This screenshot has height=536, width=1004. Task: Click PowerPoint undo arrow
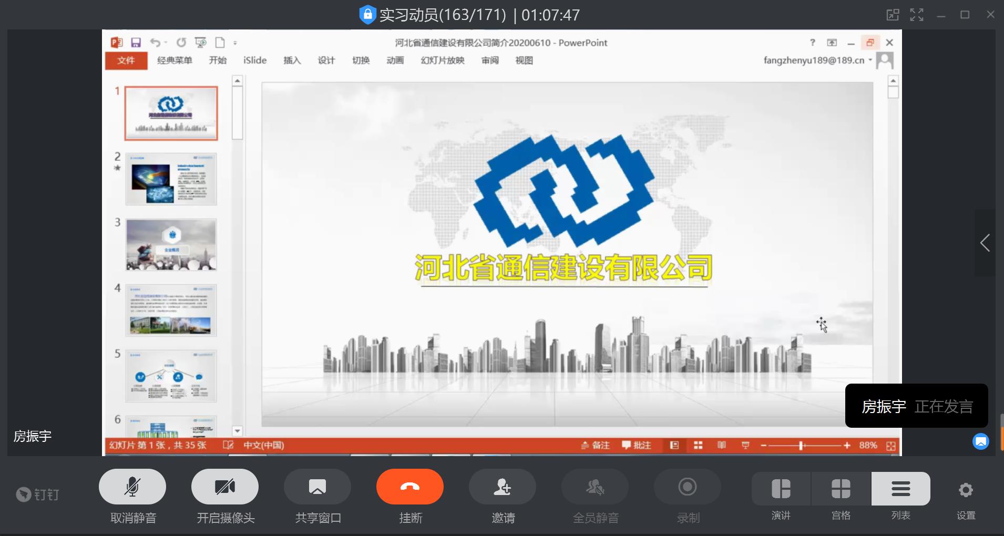[x=155, y=43]
